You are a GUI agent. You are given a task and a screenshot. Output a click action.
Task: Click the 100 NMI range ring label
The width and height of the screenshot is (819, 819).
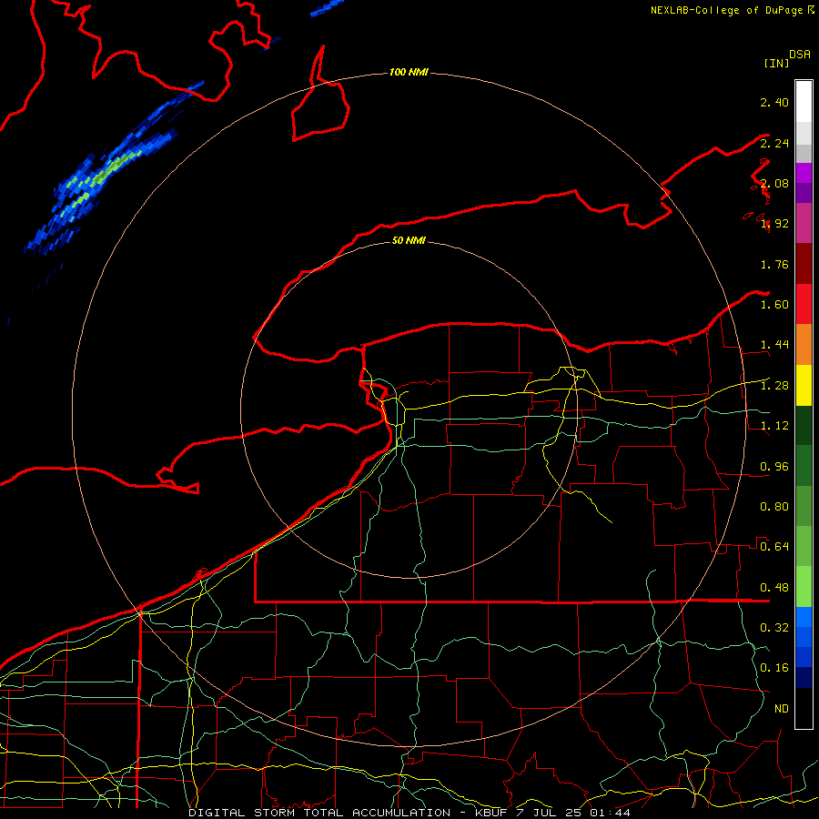click(x=409, y=72)
